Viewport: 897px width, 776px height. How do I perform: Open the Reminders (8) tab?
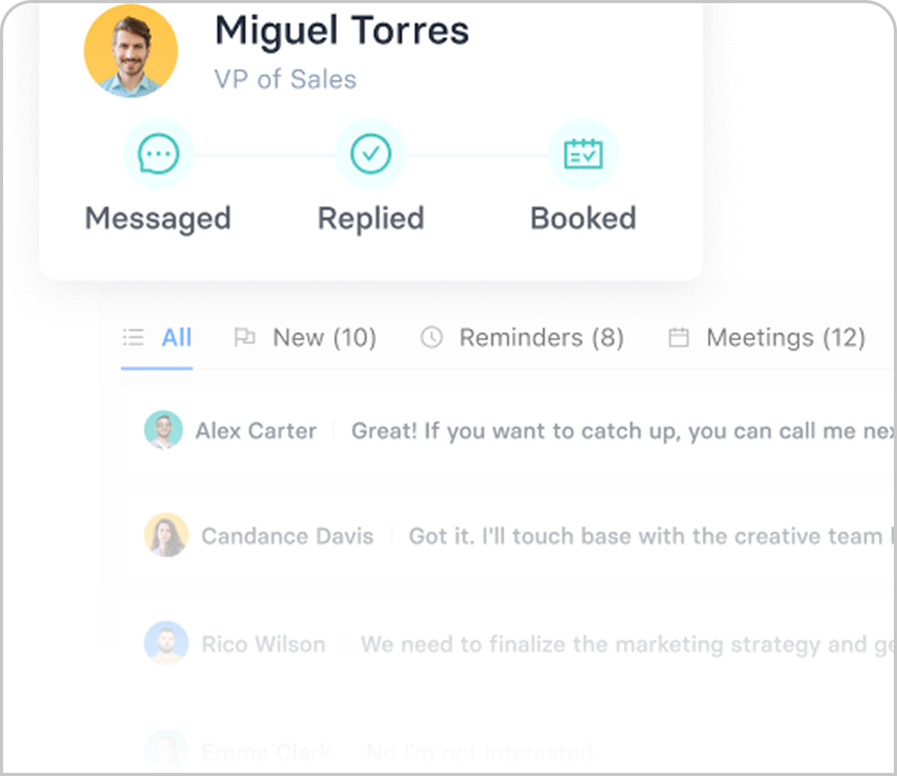[x=541, y=338]
